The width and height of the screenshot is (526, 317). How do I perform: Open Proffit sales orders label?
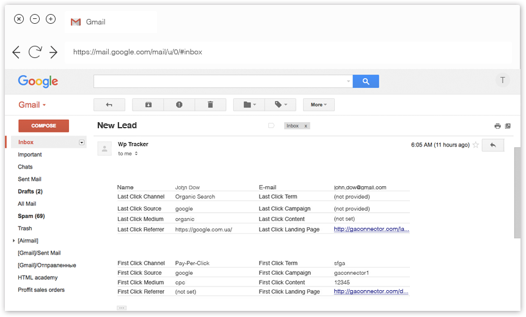(42, 290)
